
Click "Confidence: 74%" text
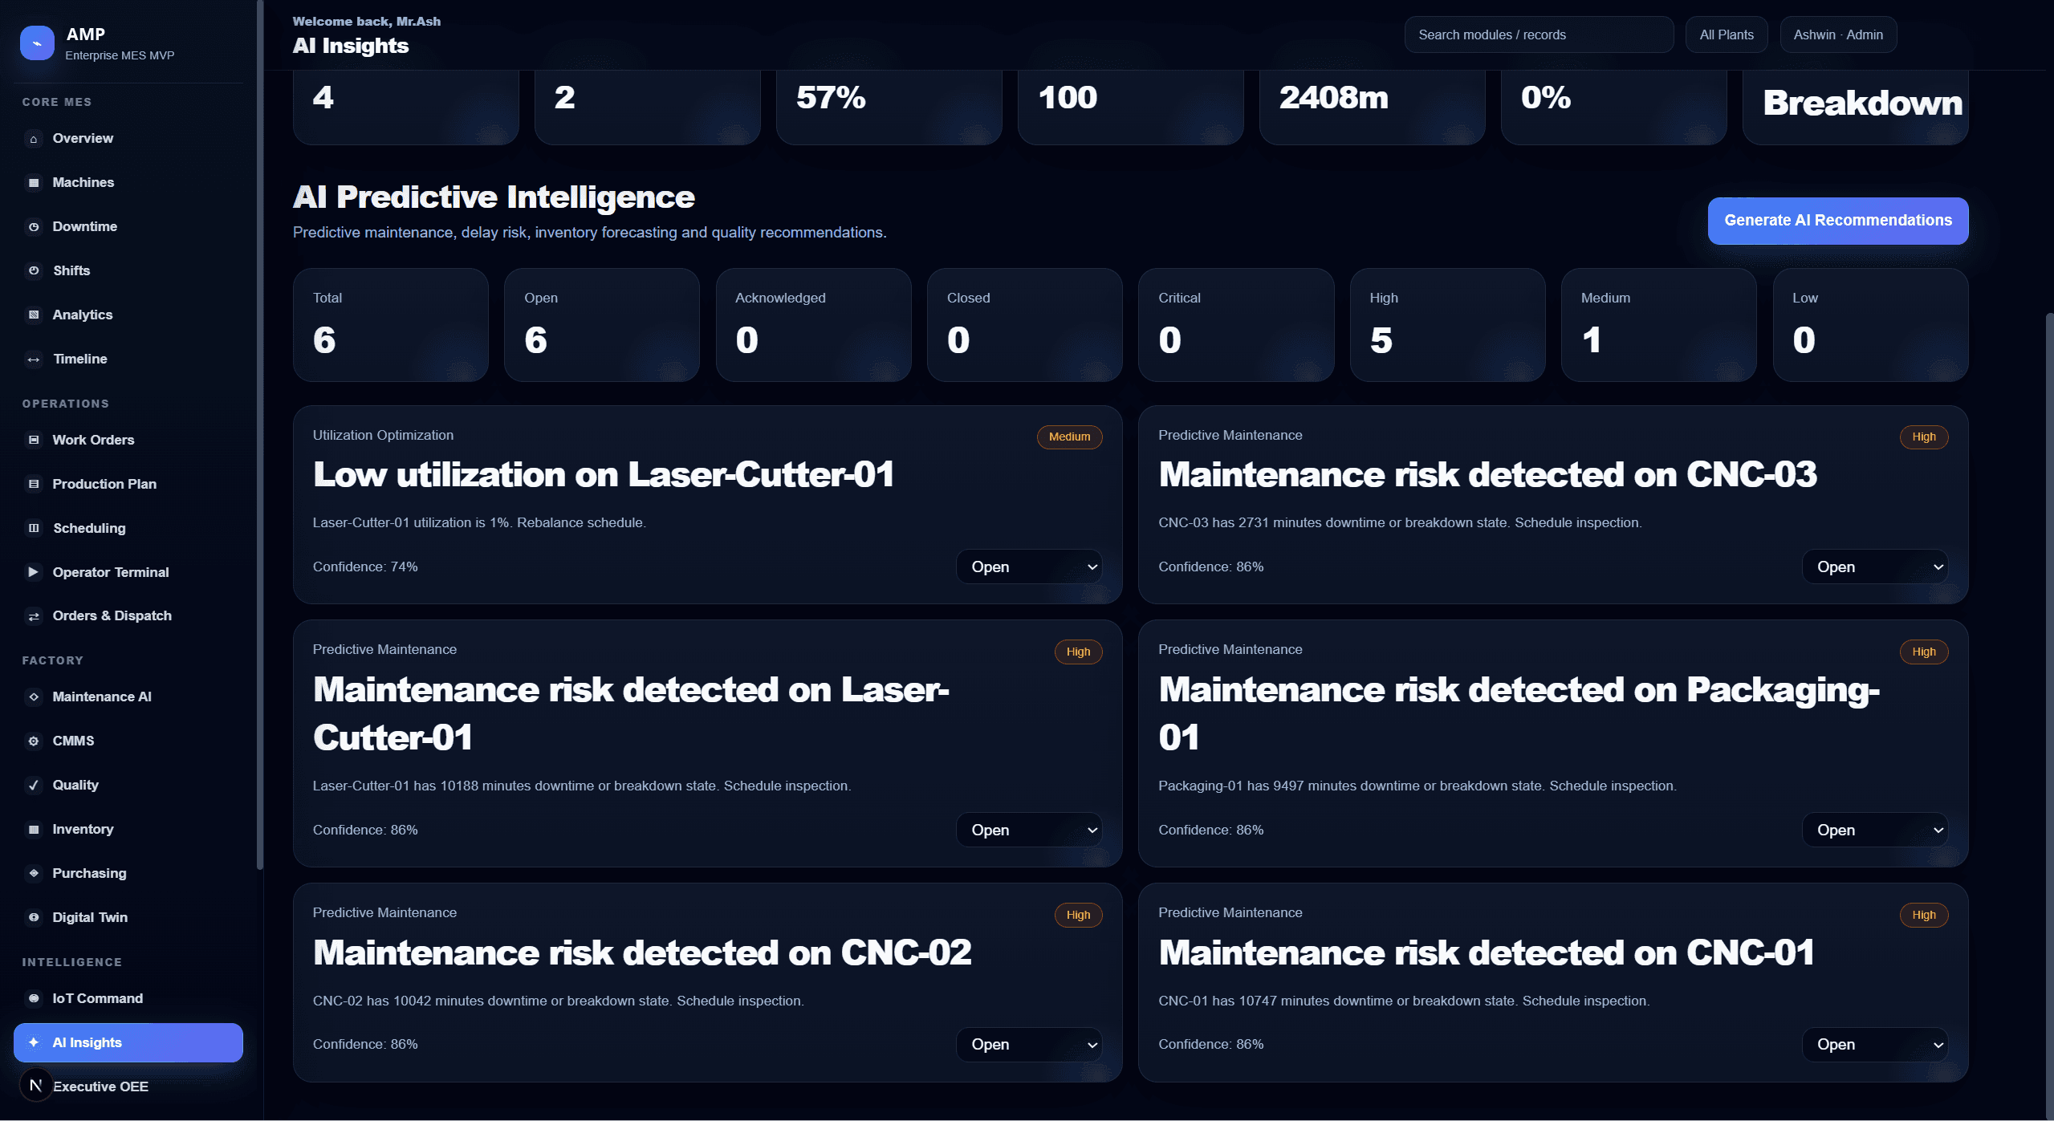coord(365,567)
